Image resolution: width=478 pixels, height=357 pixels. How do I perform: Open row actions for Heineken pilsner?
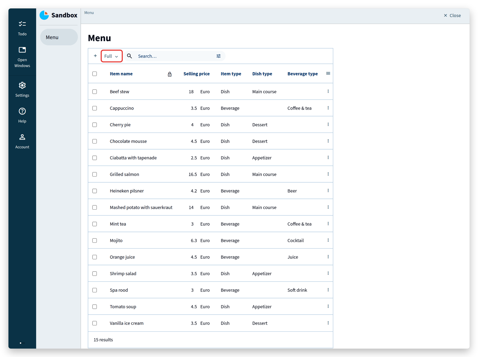[x=328, y=191]
